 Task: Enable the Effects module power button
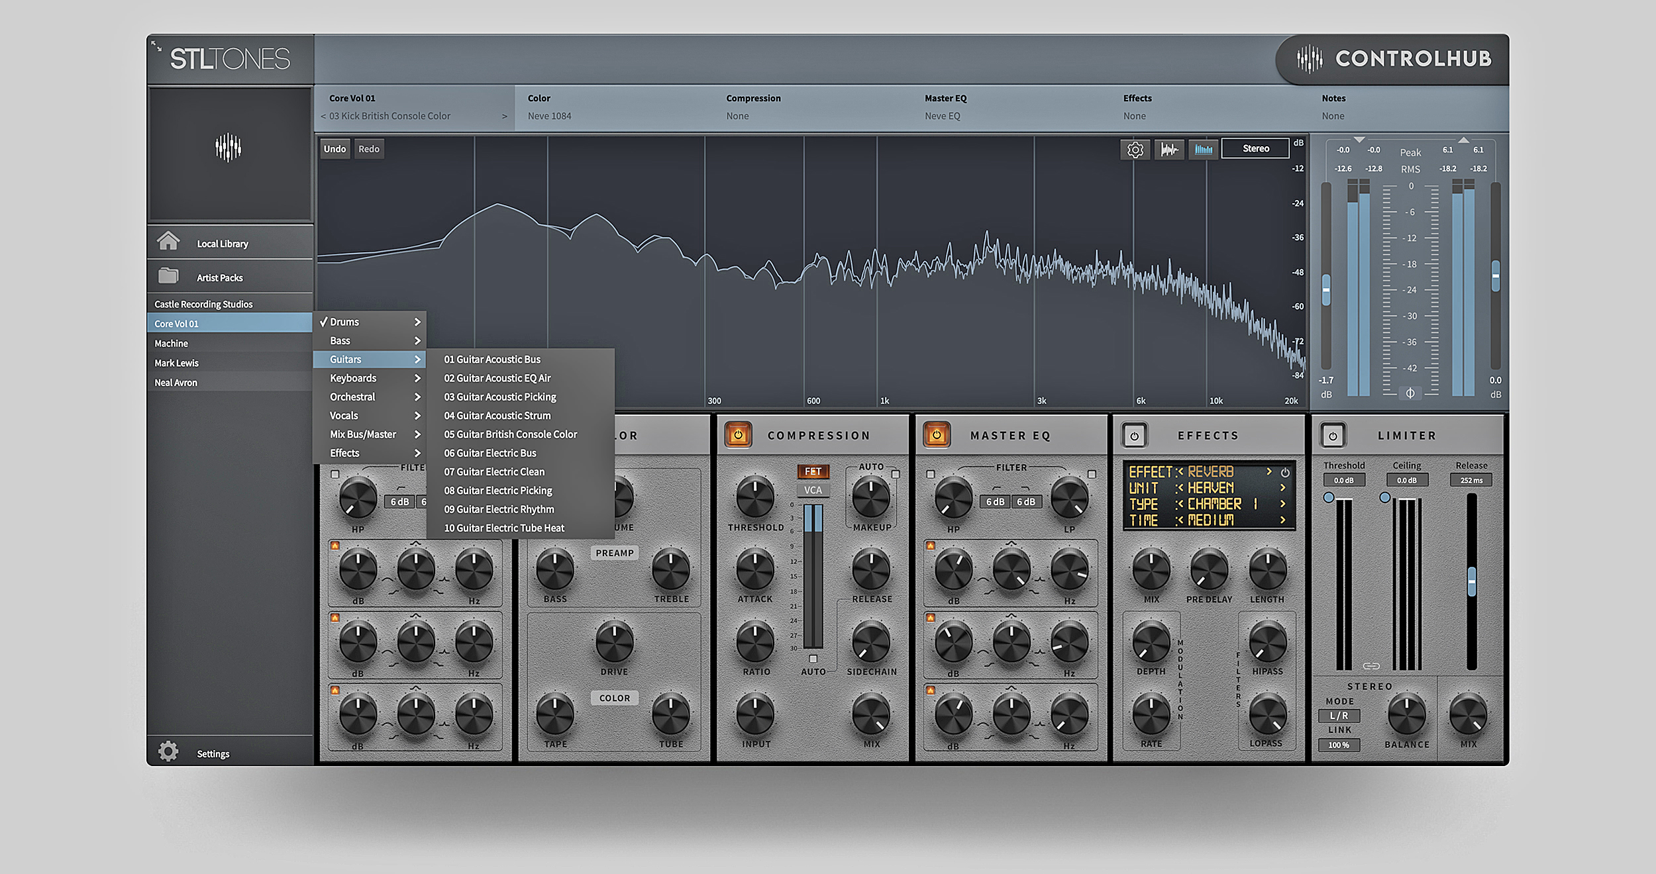tap(1134, 436)
